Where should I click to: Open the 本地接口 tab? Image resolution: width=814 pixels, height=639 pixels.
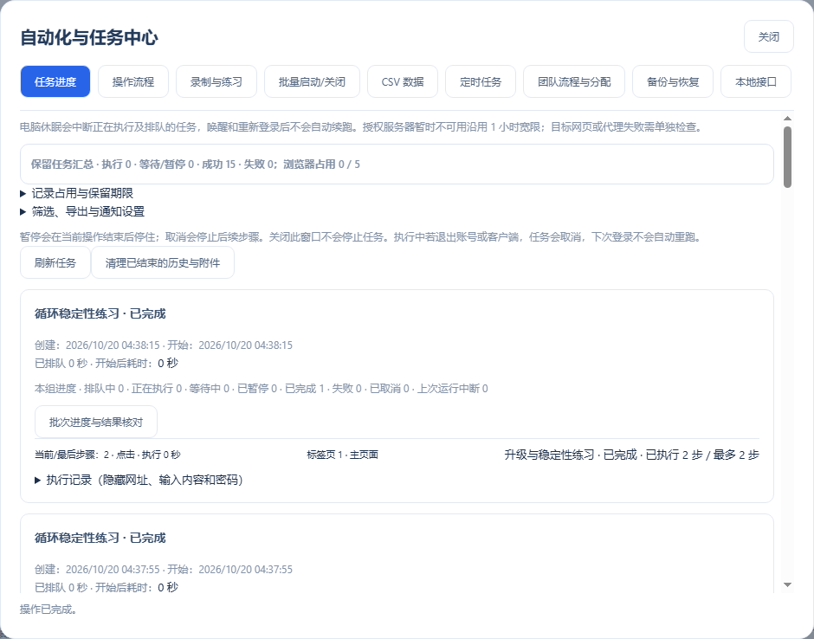755,81
